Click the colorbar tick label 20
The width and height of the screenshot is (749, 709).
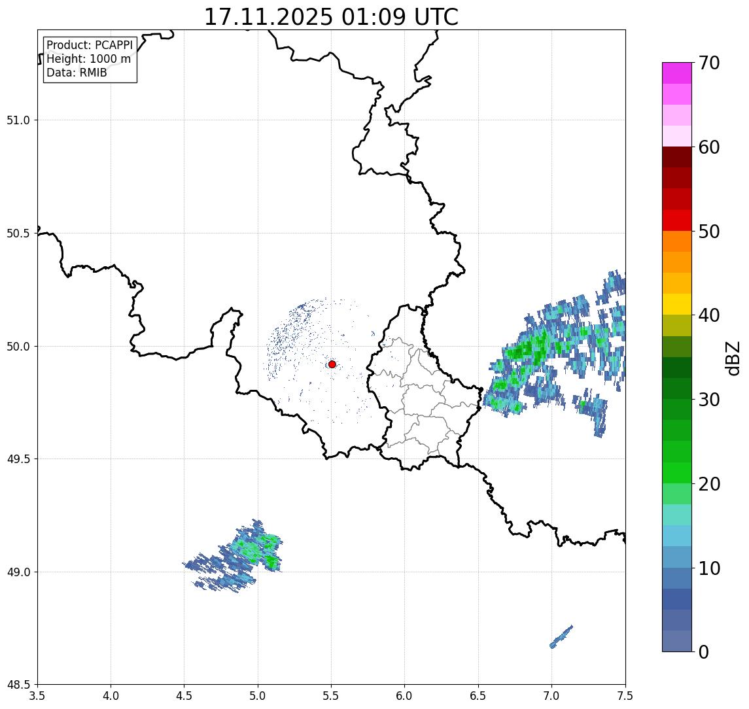[x=709, y=484]
